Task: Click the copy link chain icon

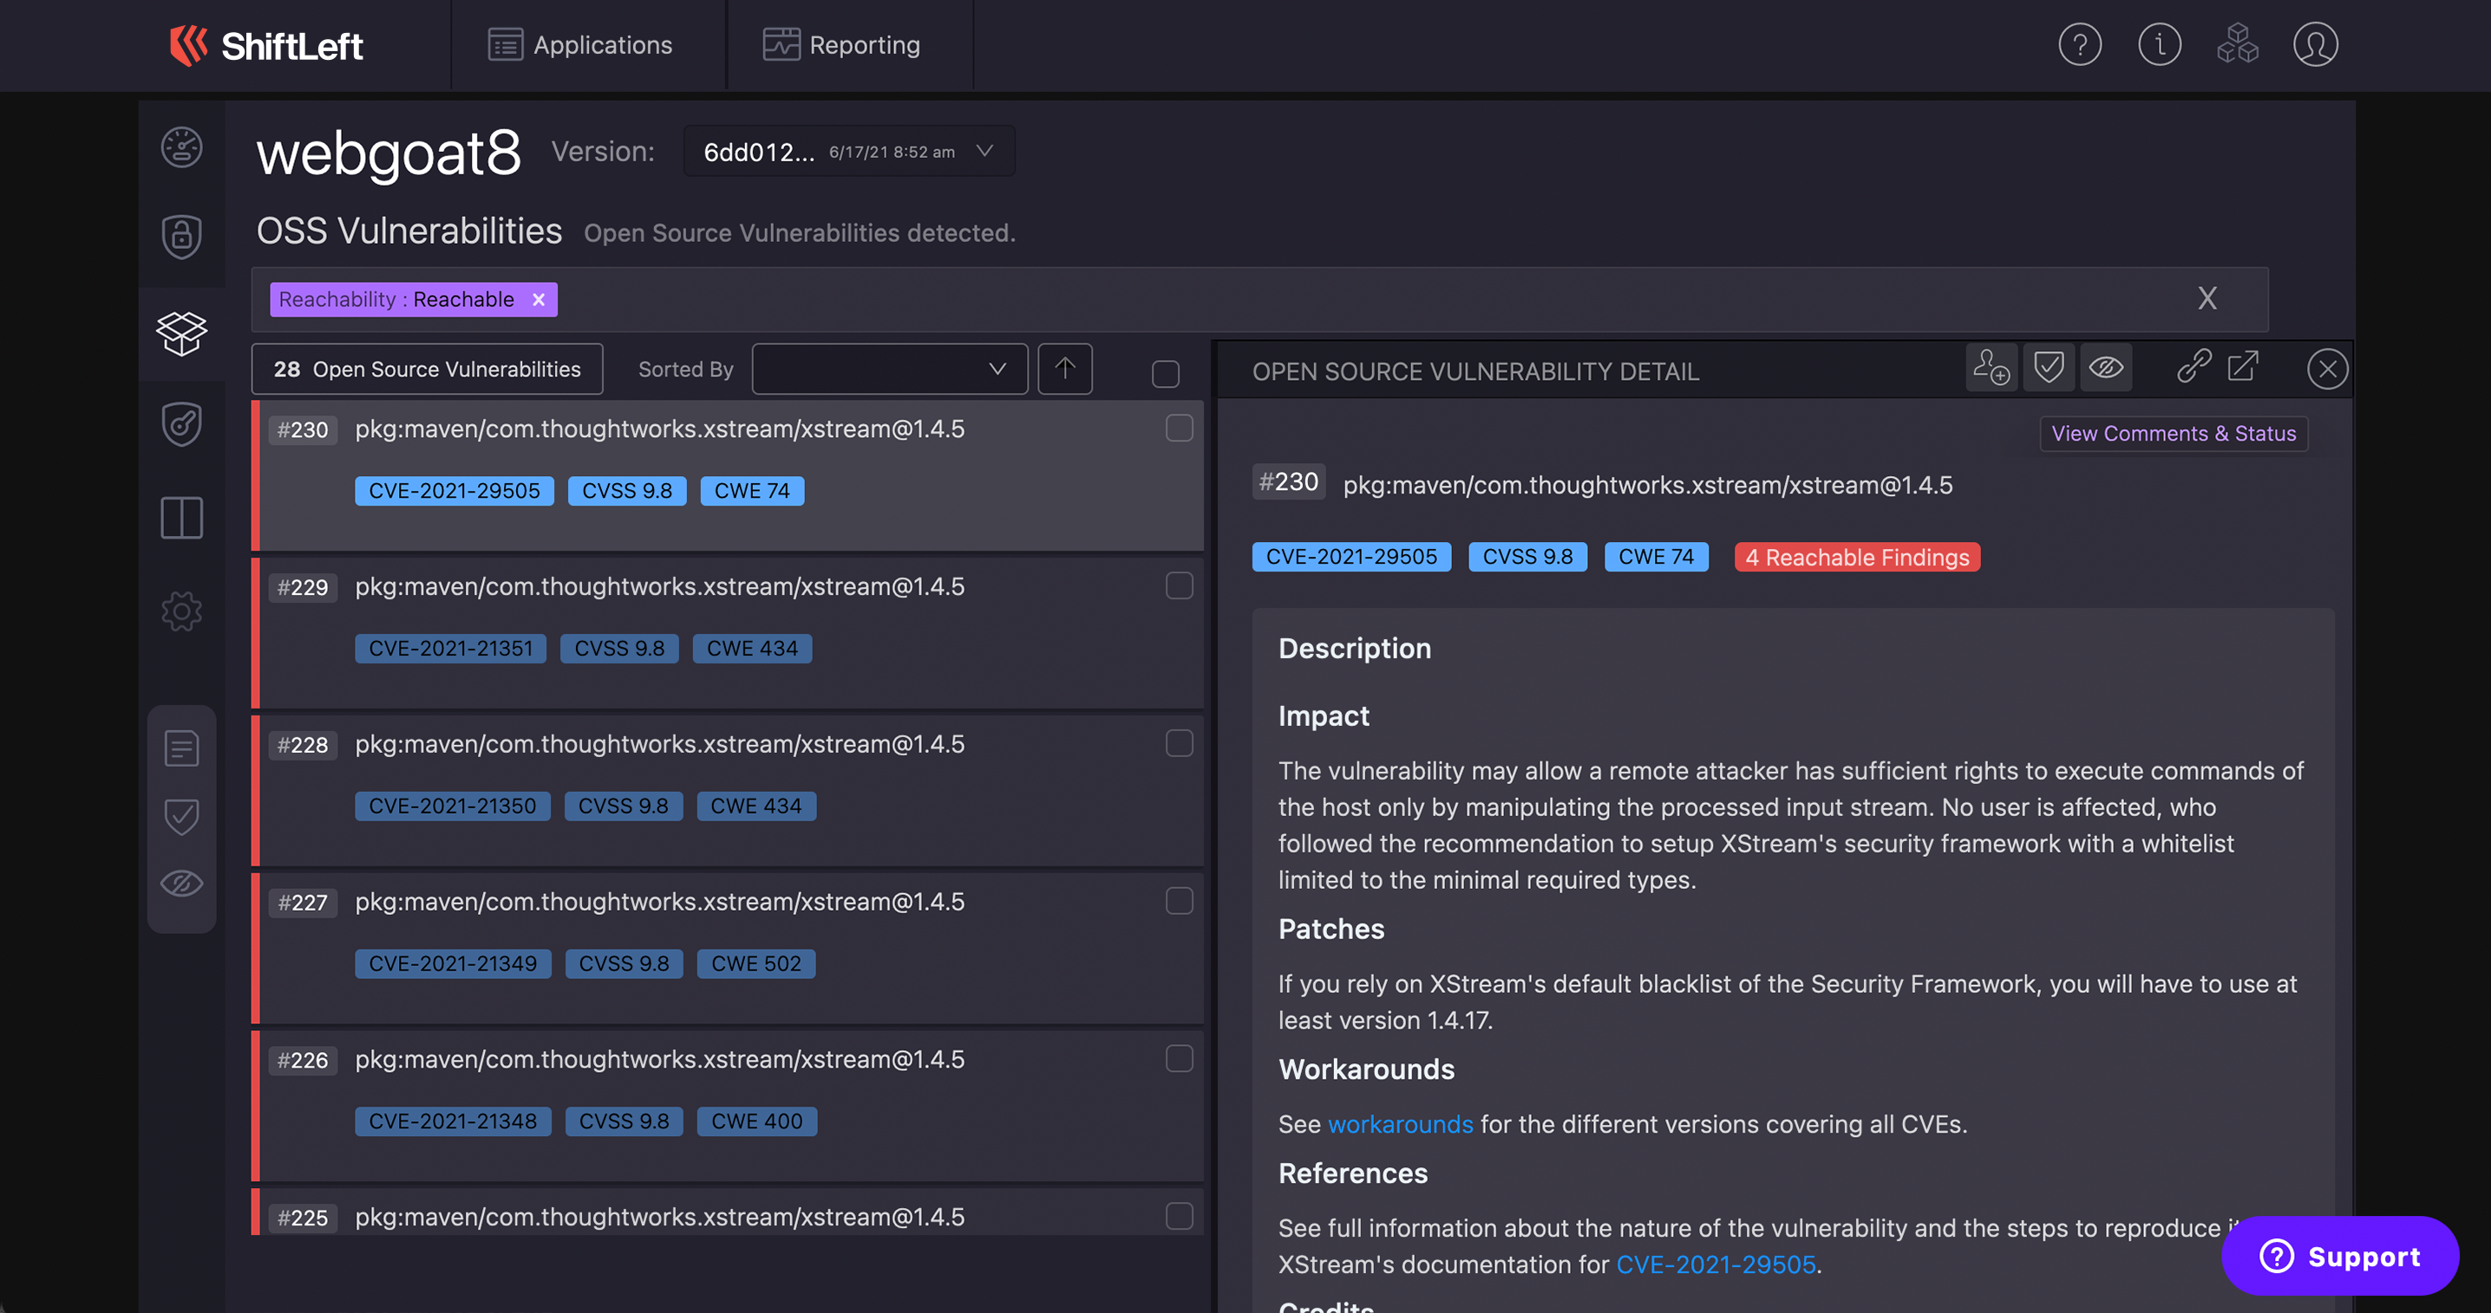Action: [x=2194, y=367]
